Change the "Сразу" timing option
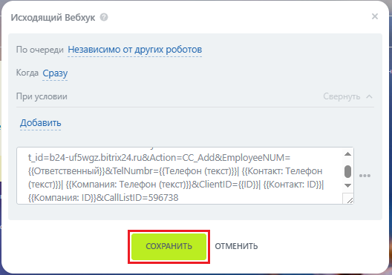 tap(55, 73)
